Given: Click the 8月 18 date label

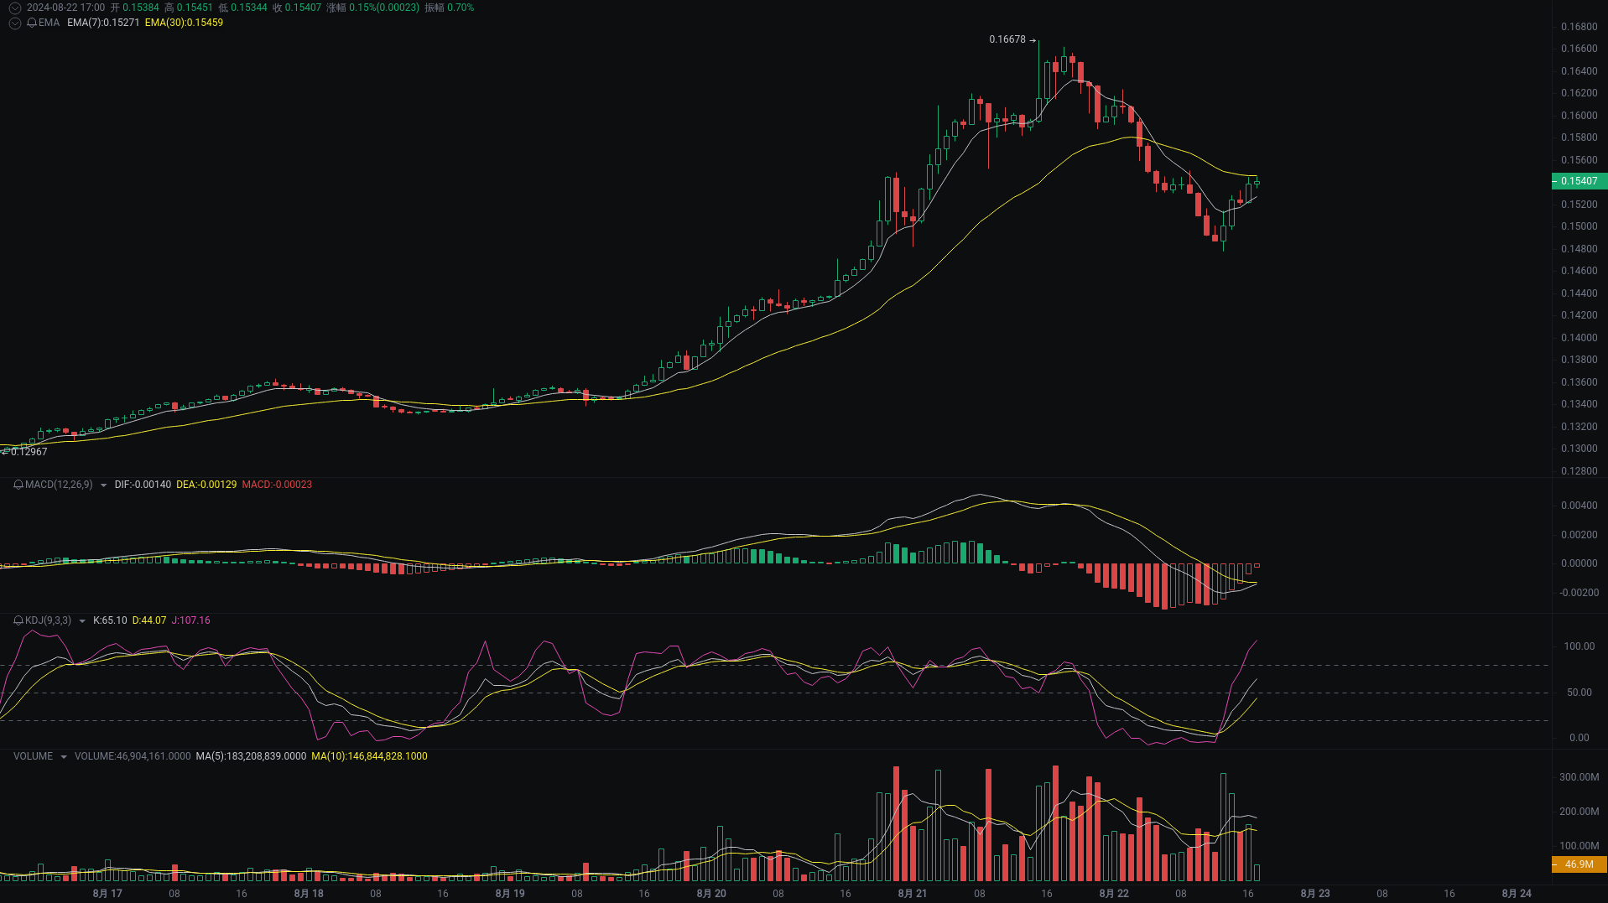Looking at the screenshot, I should (309, 894).
